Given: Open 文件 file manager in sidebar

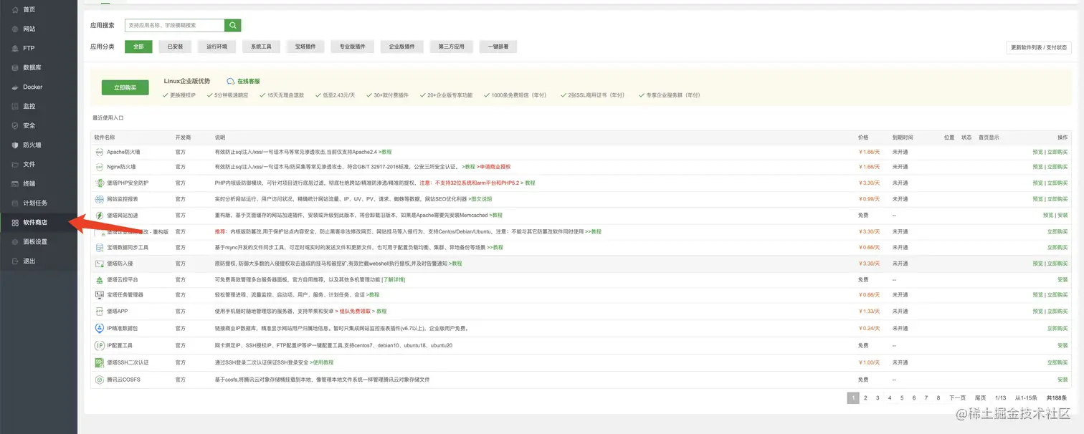Looking at the screenshot, I should (38, 164).
